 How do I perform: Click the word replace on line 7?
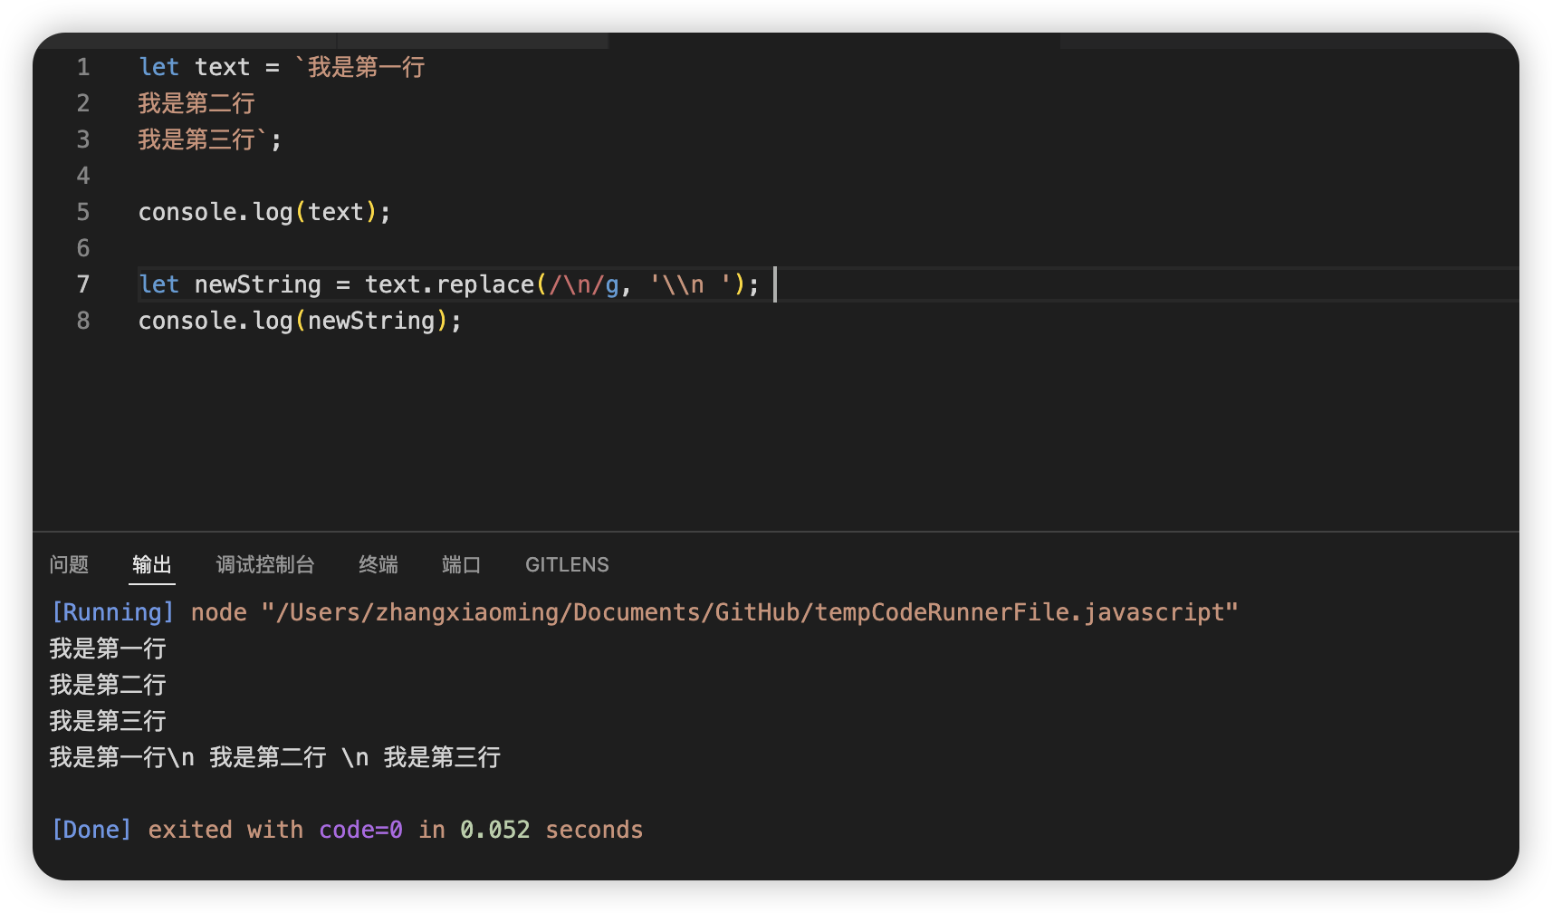click(x=485, y=284)
